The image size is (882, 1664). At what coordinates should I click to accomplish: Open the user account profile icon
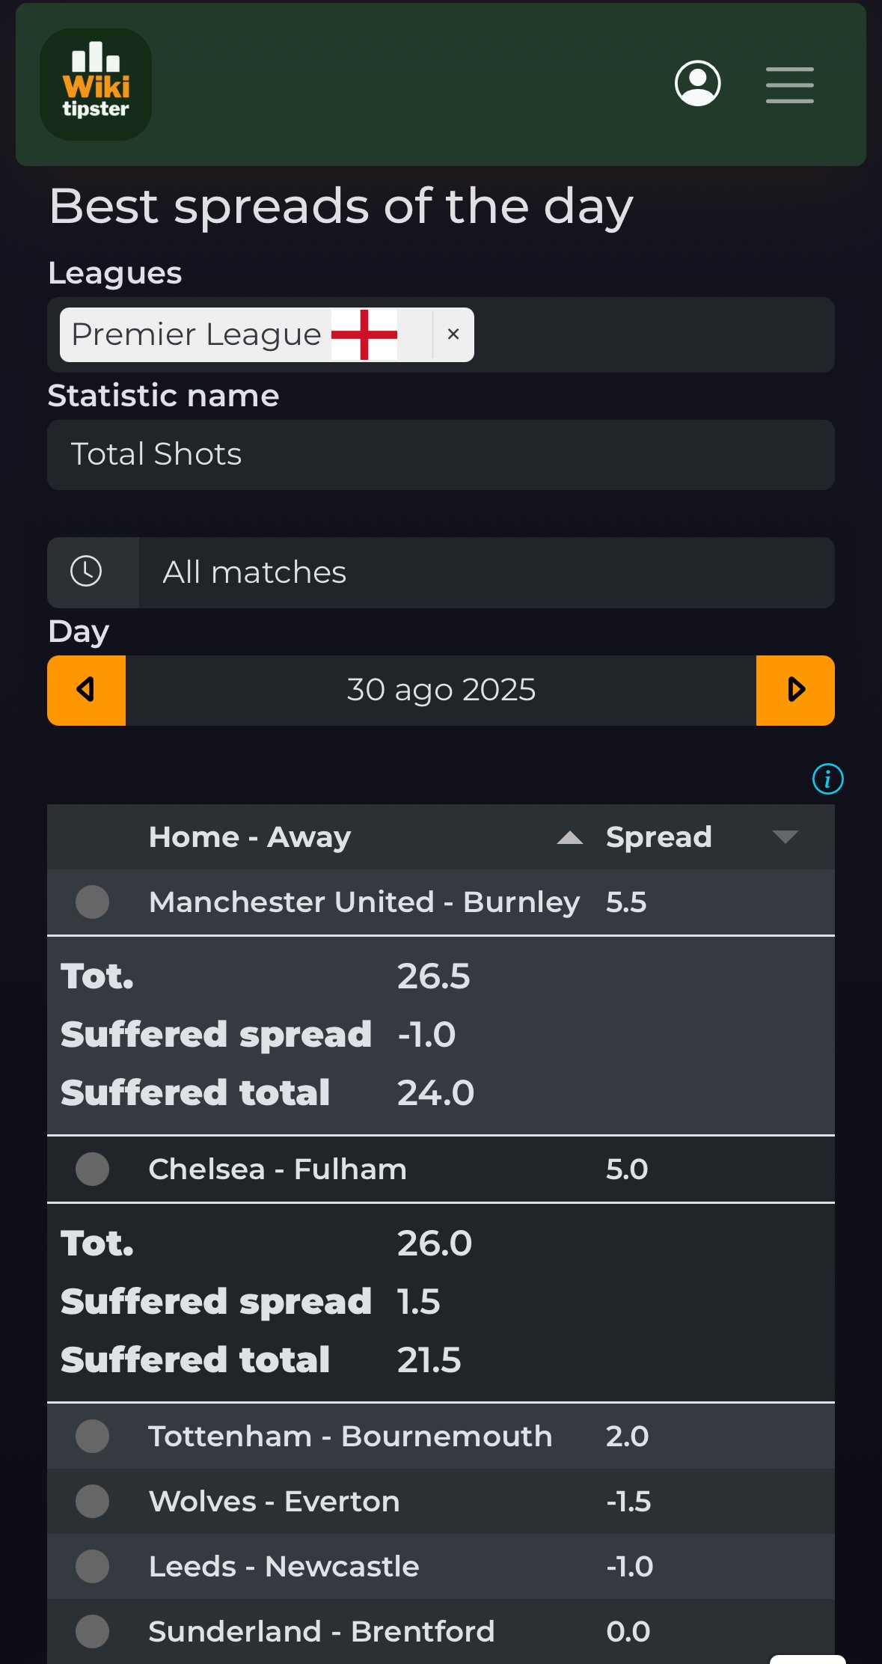tap(697, 83)
